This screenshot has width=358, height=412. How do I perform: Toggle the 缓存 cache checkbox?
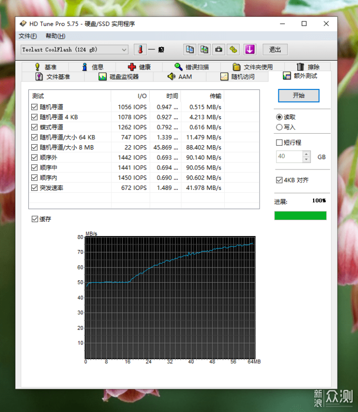click(x=35, y=219)
